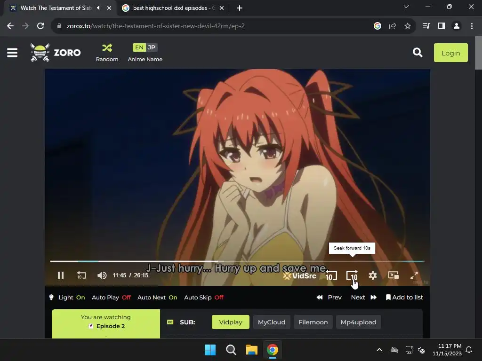Toggle Auto Next setting
482x361 pixels.
click(x=157, y=298)
